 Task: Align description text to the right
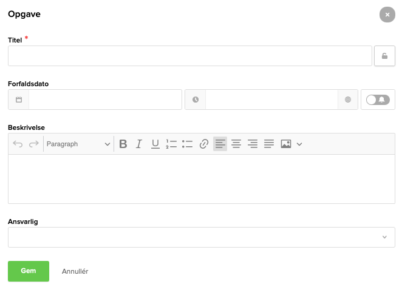coord(253,144)
